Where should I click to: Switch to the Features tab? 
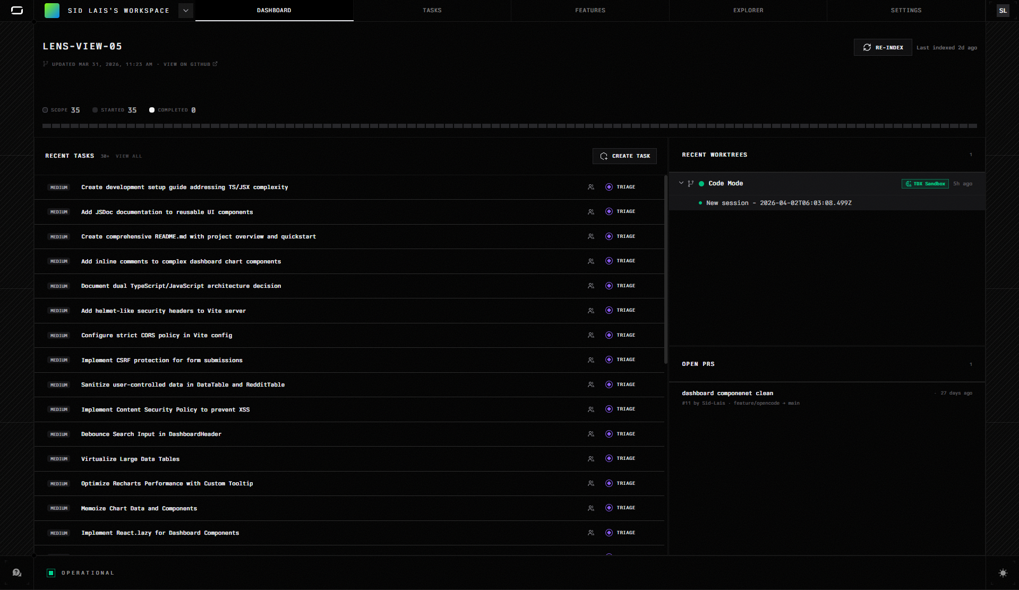click(x=590, y=11)
